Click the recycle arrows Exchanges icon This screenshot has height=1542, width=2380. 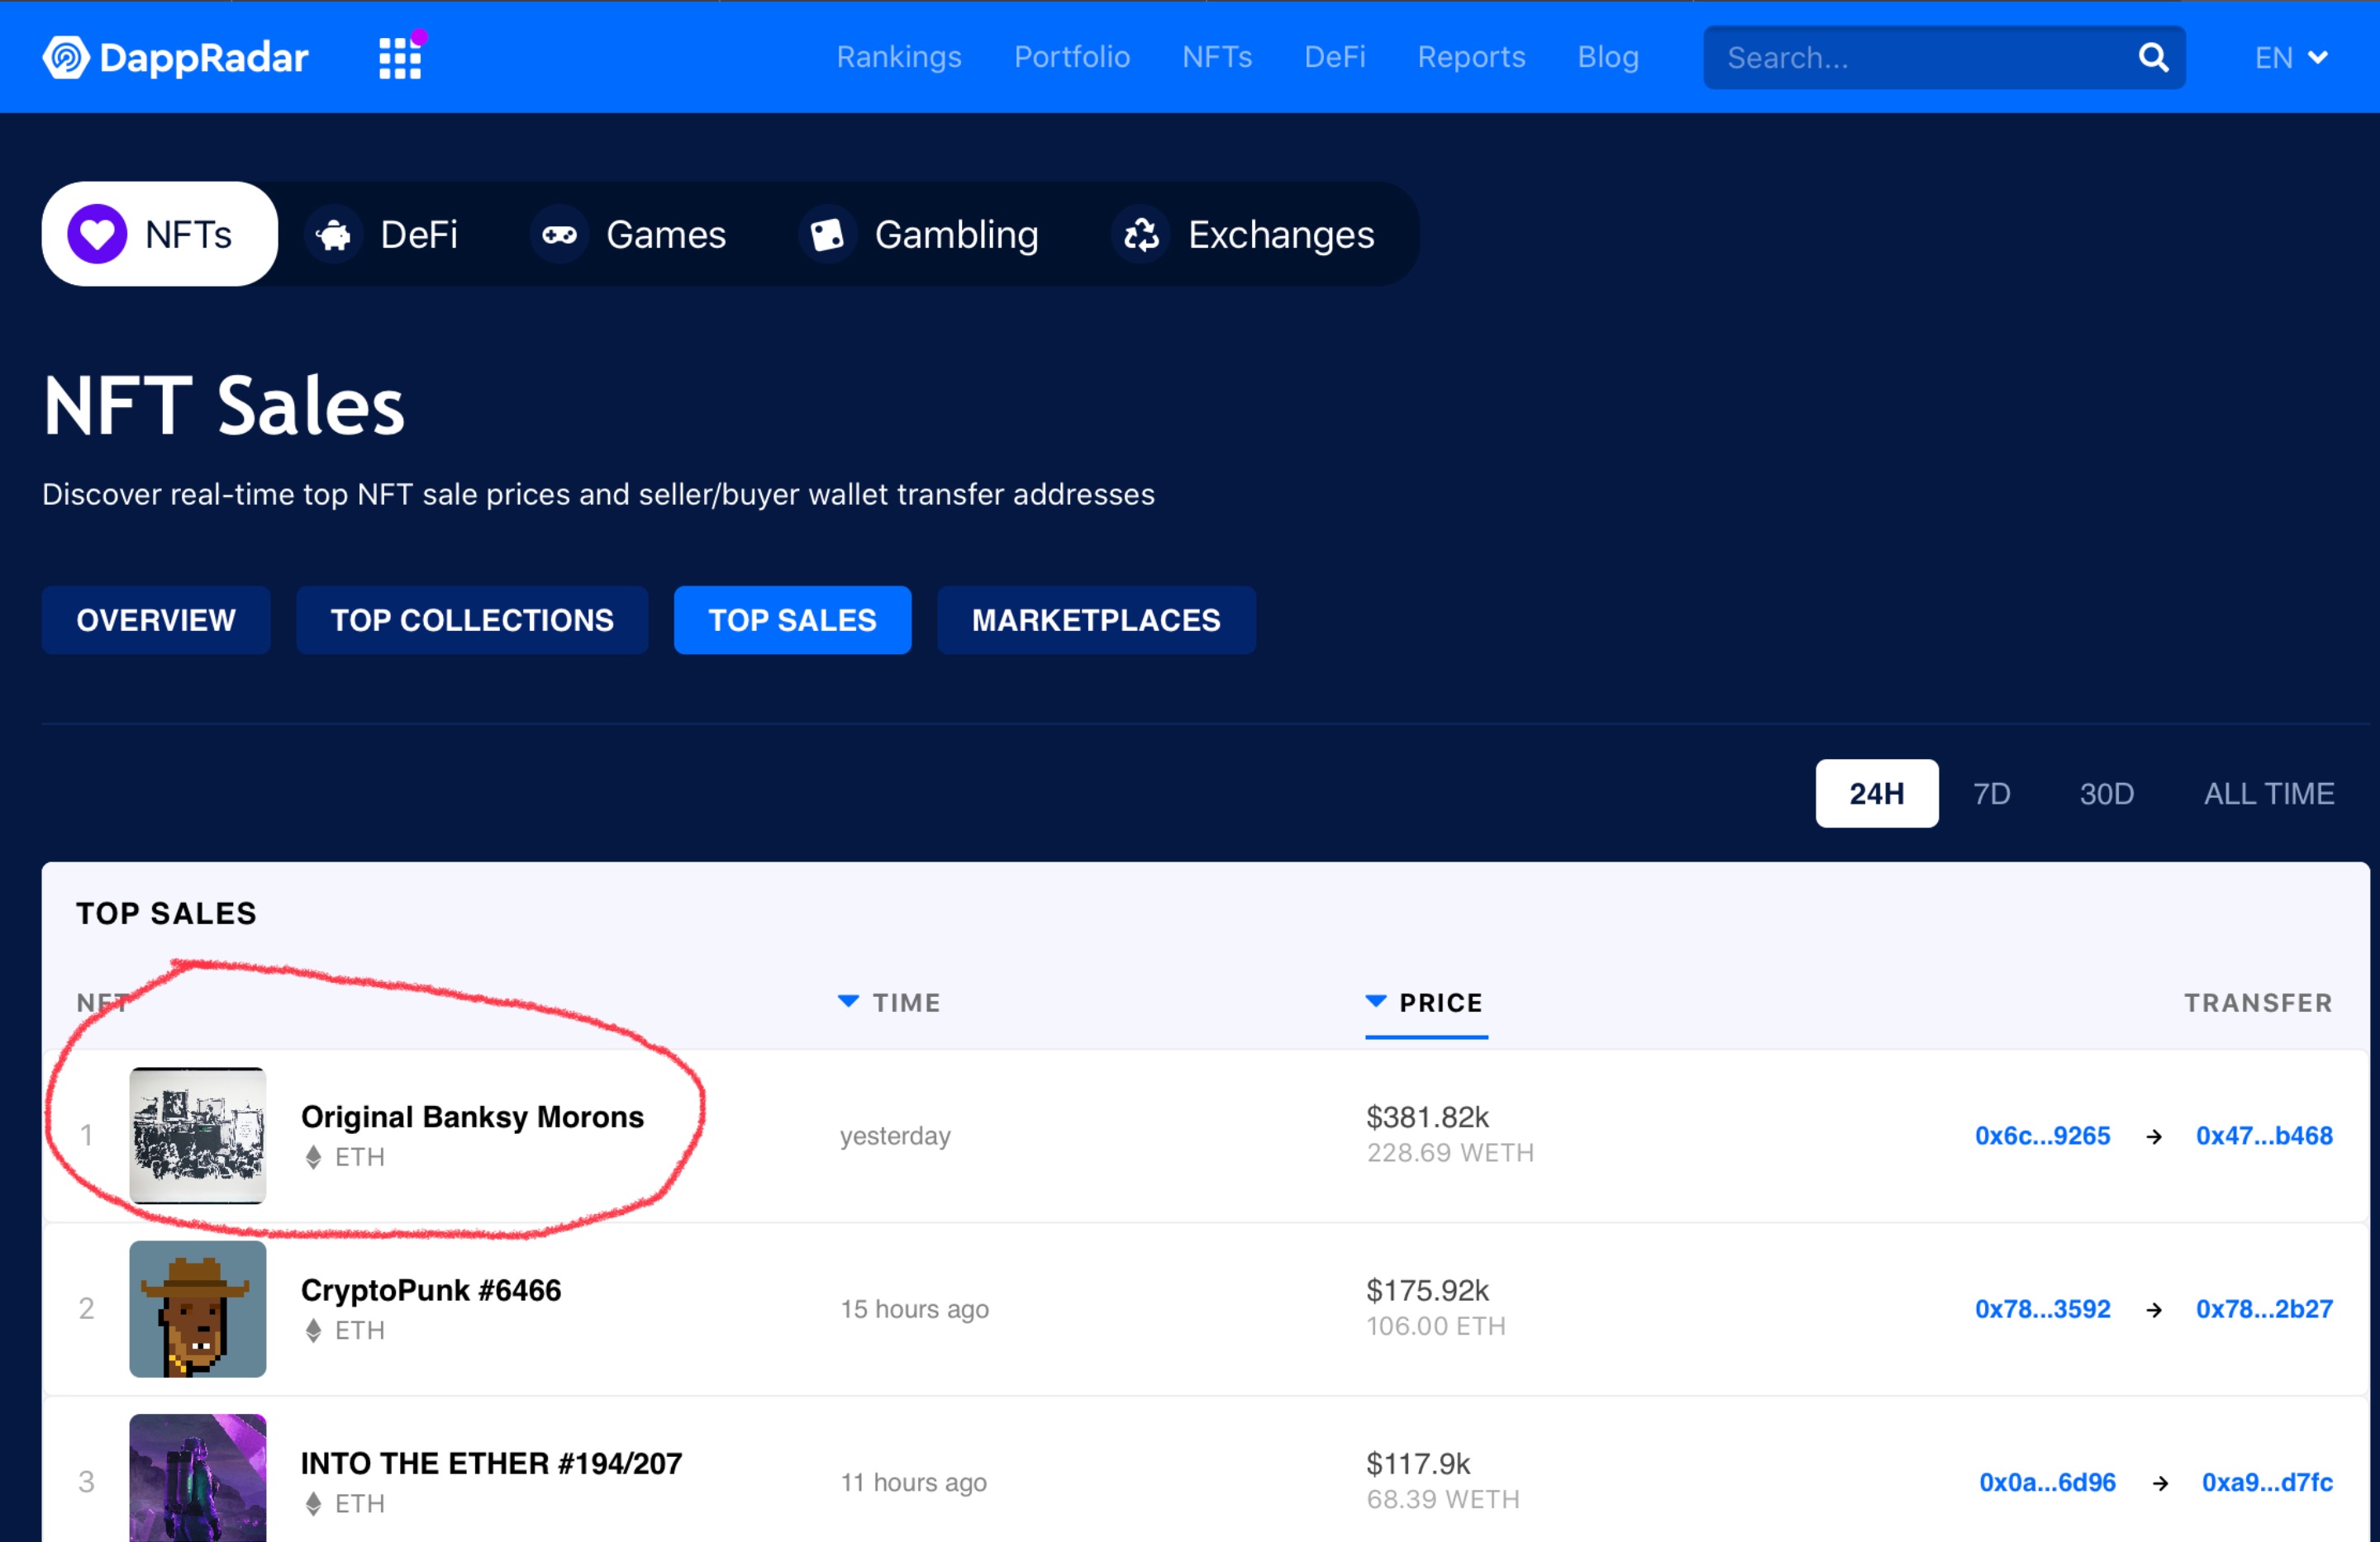pyautogui.click(x=1141, y=235)
